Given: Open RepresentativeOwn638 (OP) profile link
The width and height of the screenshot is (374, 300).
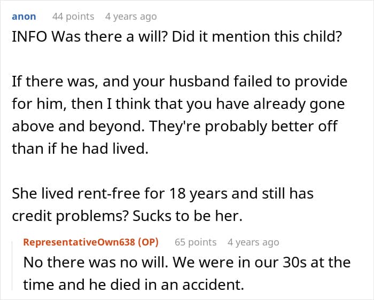Looking at the screenshot, I should tap(91, 242).
